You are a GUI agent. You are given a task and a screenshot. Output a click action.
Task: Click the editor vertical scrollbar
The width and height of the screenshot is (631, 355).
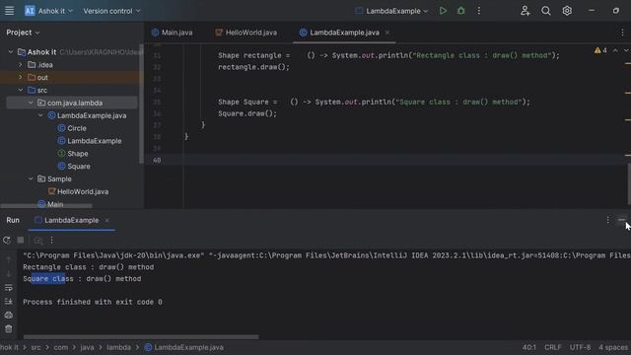[629, 183]
